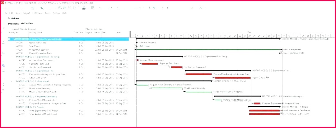Select the Model Motor Geometry activity row

[68, 88]
